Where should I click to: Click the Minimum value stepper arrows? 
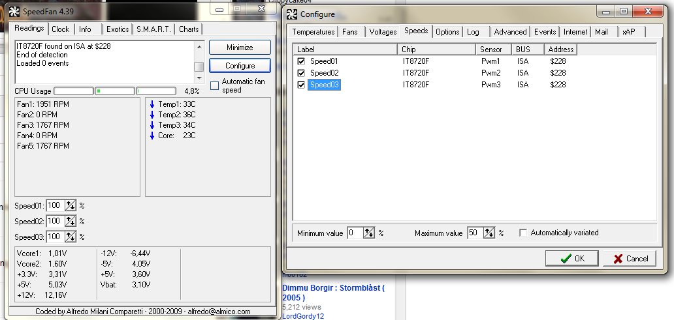(x=369, y=233)
